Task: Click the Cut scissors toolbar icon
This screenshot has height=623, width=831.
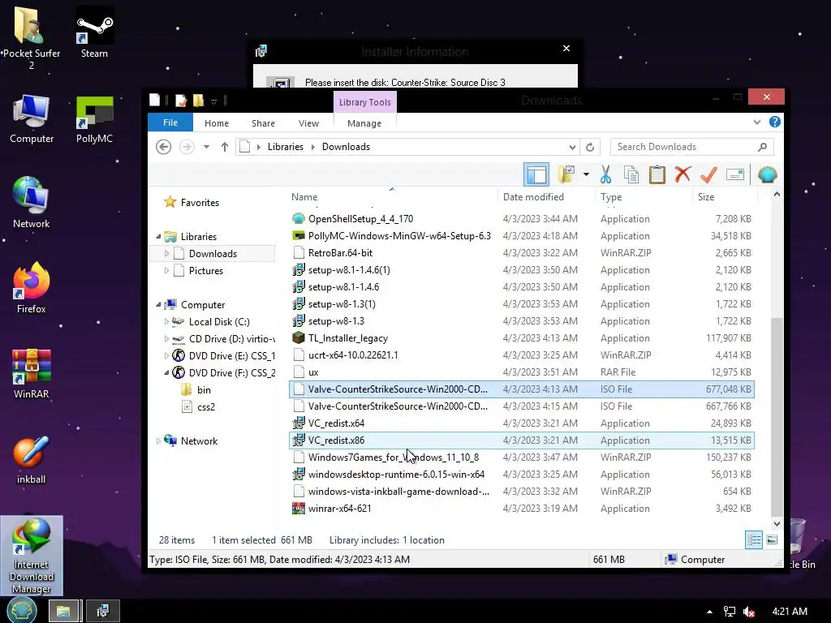Action: point(605,174)
